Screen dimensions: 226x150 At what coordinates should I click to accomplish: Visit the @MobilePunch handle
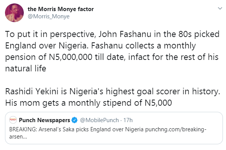coord(99,120)
